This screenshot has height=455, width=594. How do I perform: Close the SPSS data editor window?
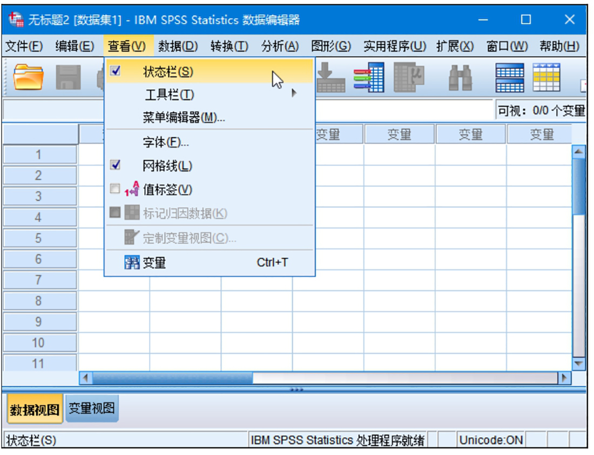(569, 19)
